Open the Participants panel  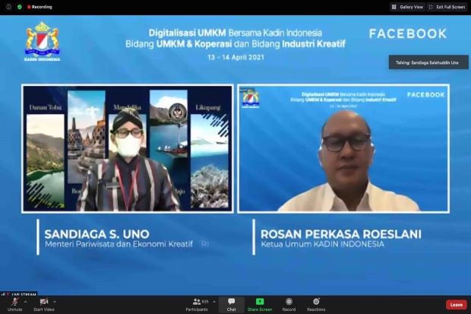[197, 305]
